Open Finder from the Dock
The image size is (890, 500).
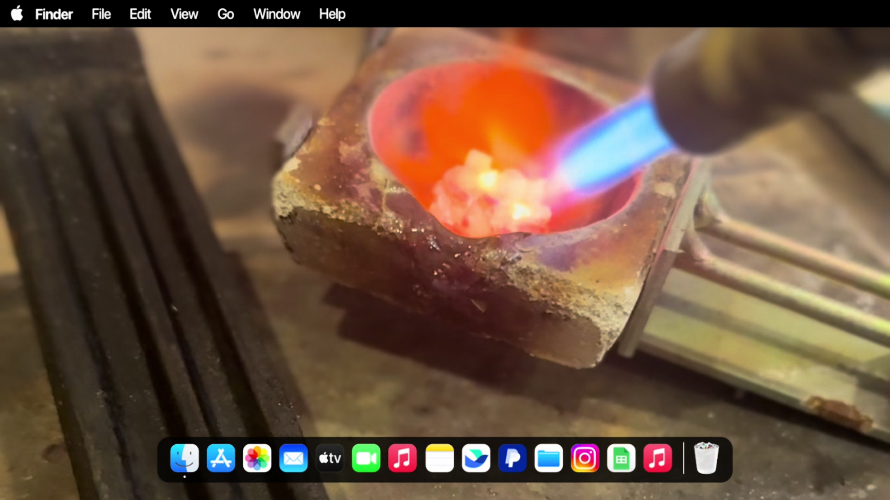click(x=184, y=458)
